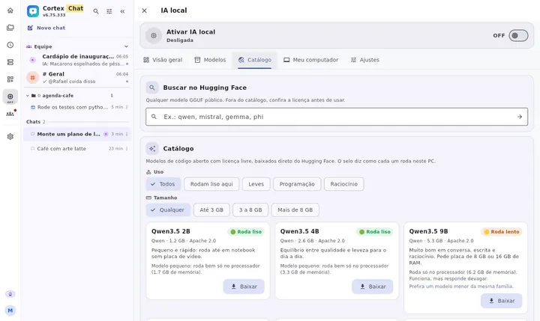
Task: Close the IA local panel with X
Action: 145,10
